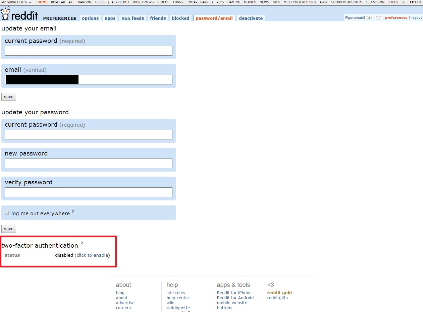Open the blocked tab
423x312 pixels.
click(180, 18)
